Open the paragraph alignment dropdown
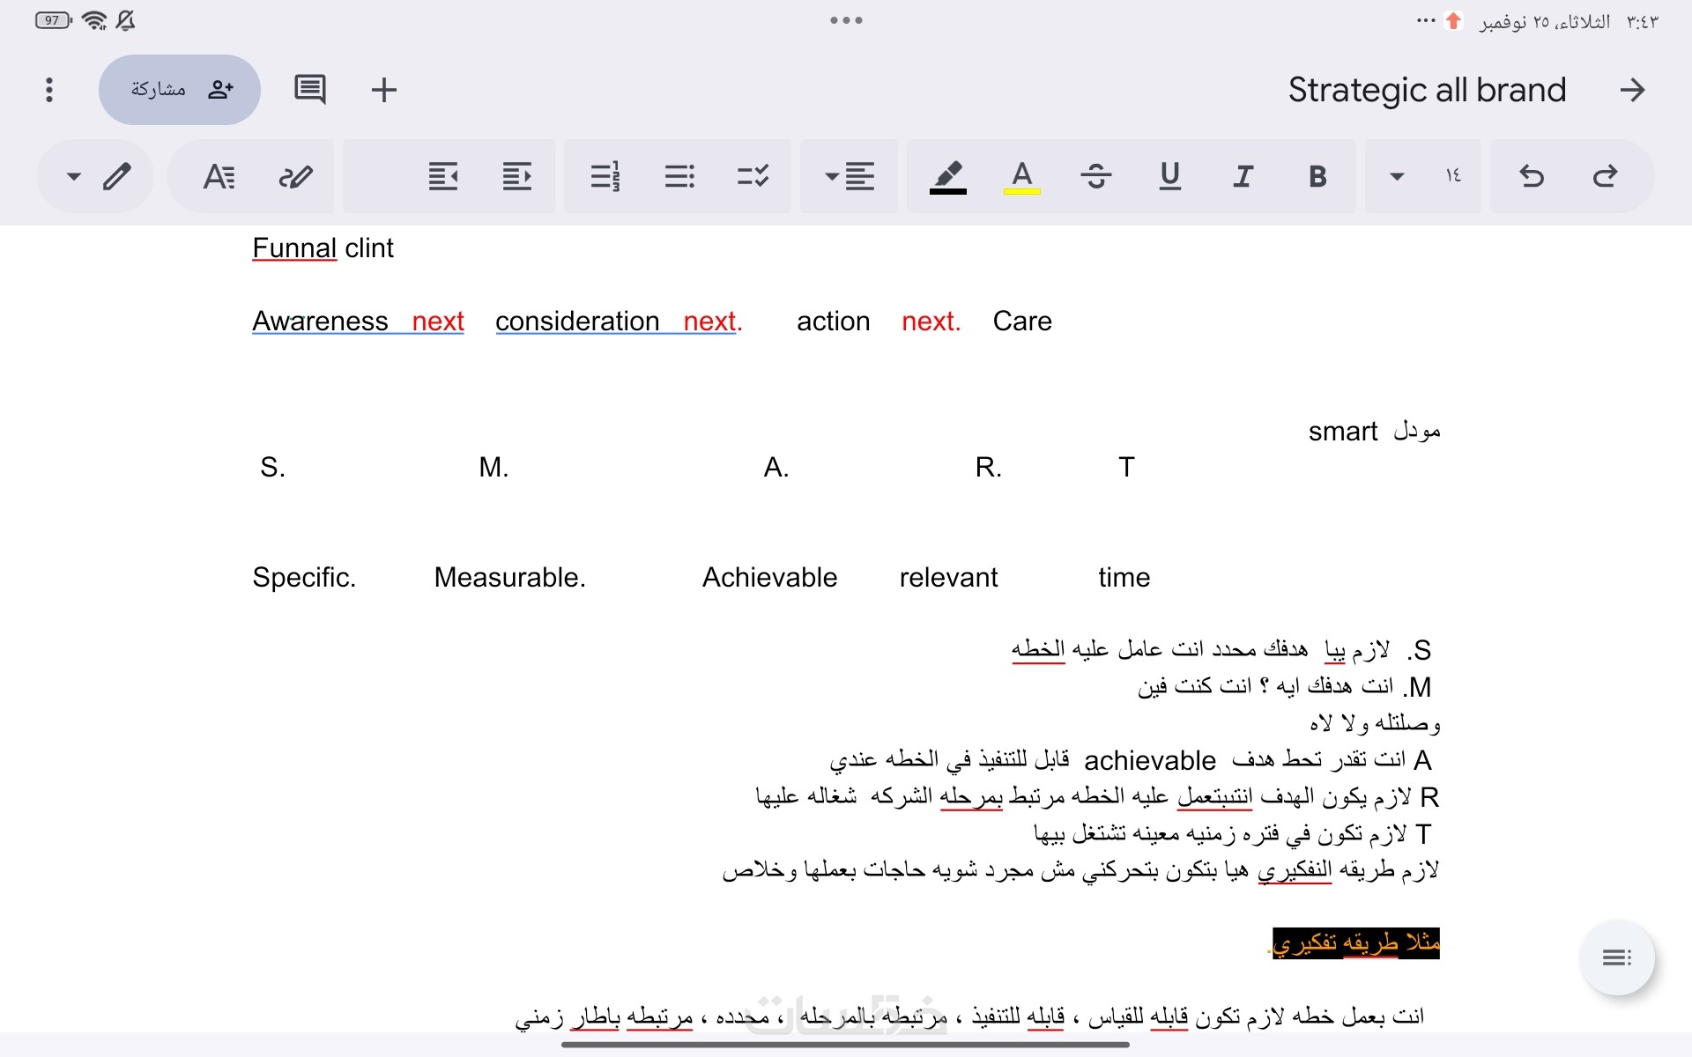This screenshot has width=1692, height=1057. point(850,176)
